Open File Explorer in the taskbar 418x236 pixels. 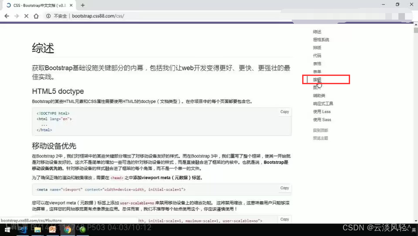click(x=37, y=229)
